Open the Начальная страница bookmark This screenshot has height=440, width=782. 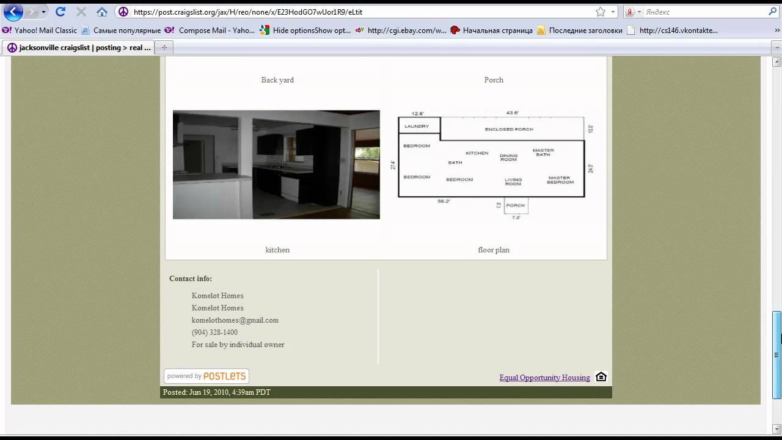tap(491, 30)
